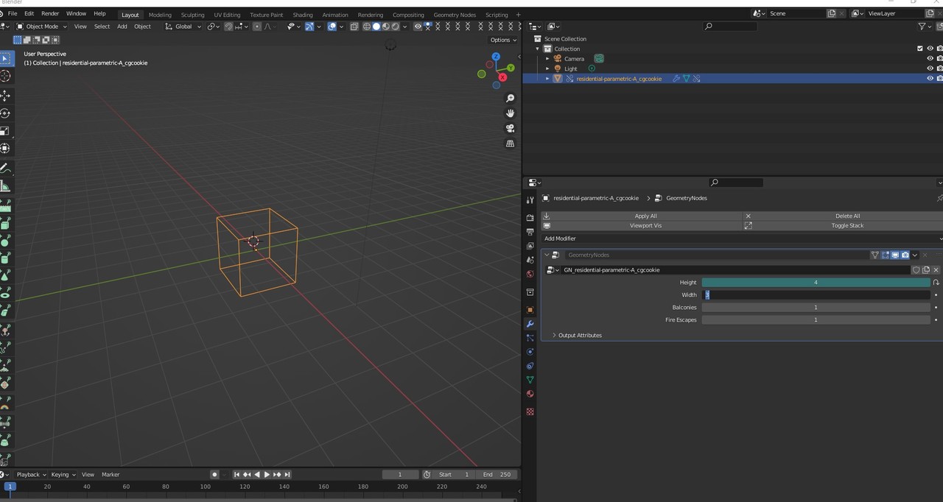Image resolution: width=943 pixels, height=502 pixels.
Task: Adjust the Height slider in the modifier
Action: coord(816,282)
